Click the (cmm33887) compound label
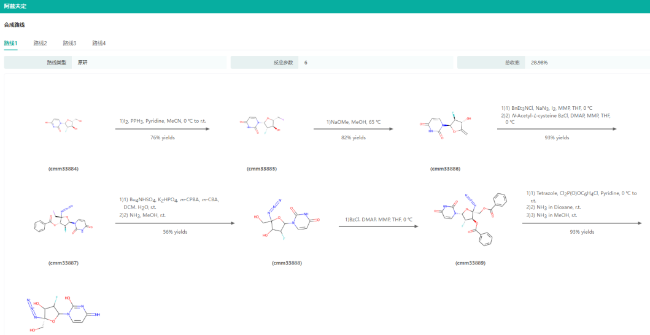The width and height of the screenshot is (650, 335). click(x=63, y=263)
